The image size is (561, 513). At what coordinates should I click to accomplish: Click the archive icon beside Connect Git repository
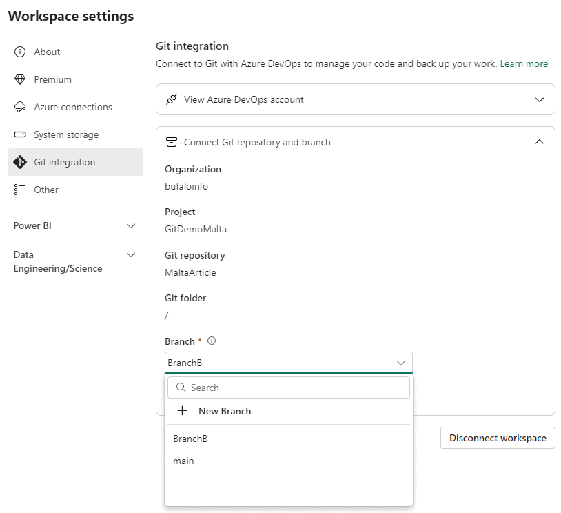point(172,142)
